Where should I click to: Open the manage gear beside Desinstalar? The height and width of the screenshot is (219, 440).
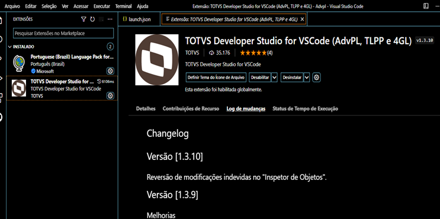[x=317, y=78]
